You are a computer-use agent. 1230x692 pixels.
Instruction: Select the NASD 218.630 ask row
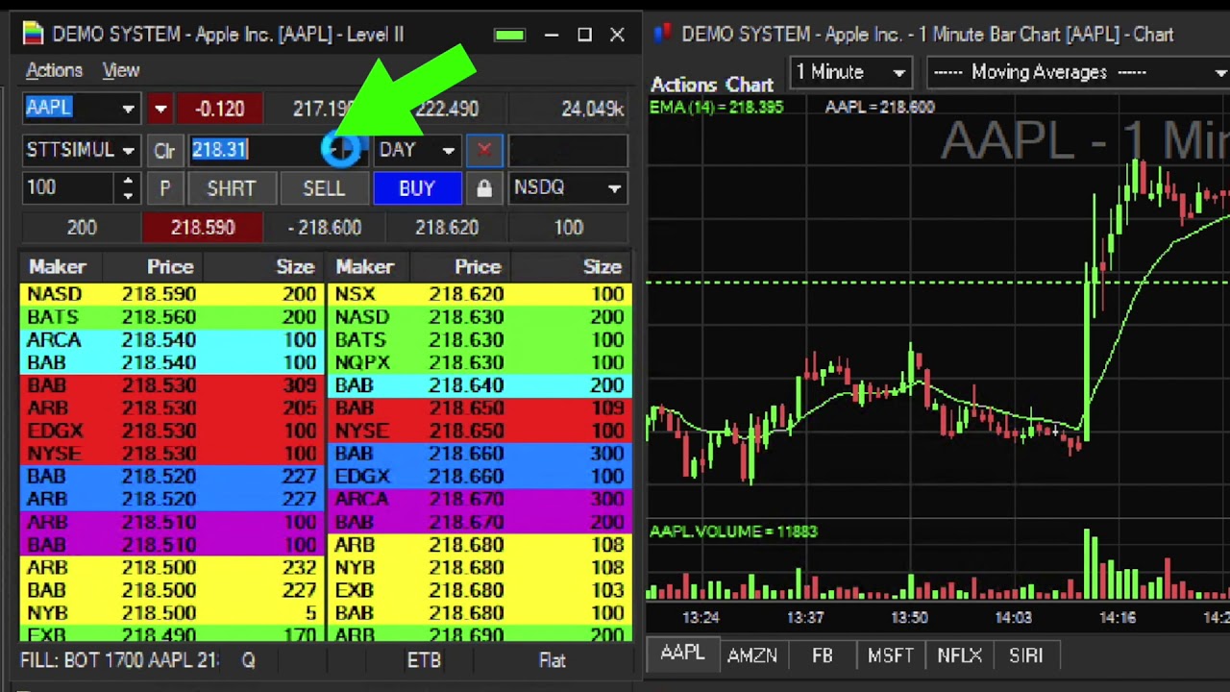pos(480,317)
